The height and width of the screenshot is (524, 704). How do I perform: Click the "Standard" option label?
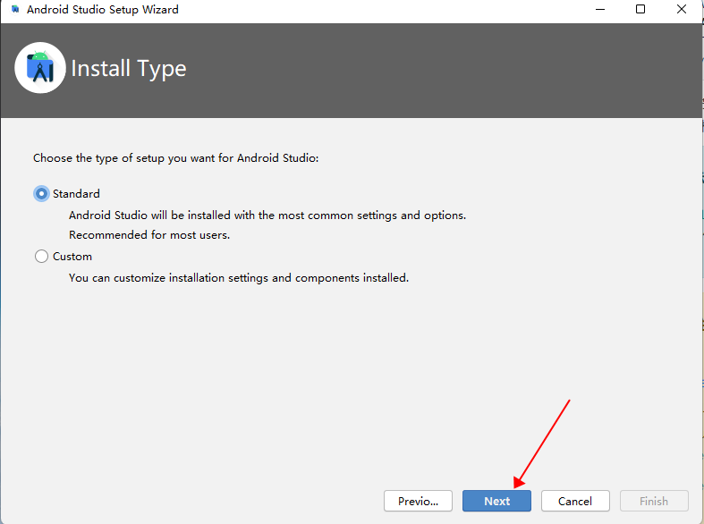click(76, 194)
